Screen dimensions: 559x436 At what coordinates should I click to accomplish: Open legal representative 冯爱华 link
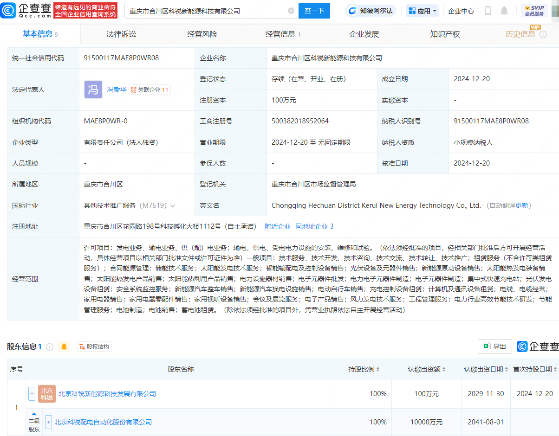coord(117,90)
